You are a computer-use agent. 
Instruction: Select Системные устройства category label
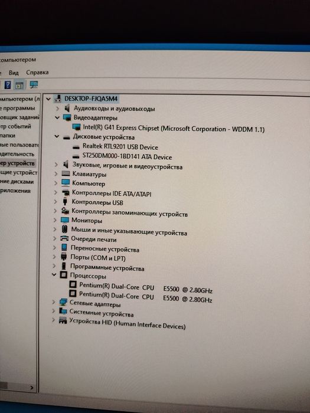(x=102, y=313)
